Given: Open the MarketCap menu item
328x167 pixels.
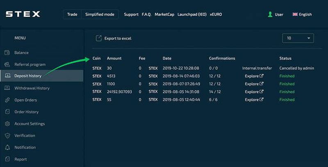Looking at the screenshot, I should click(164, 14).
